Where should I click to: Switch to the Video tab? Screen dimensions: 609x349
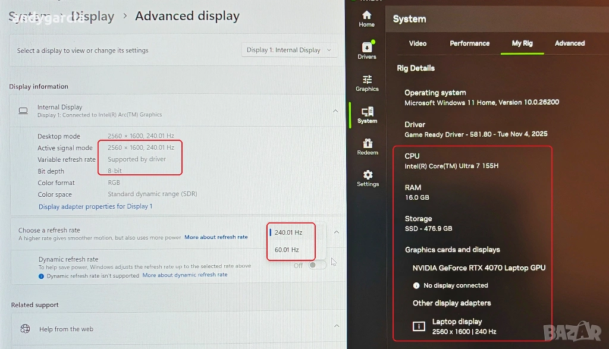click(x=417, y=43)
